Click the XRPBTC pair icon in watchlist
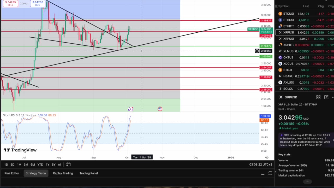This screenshot has height=188, width=334. pos(280,45)
